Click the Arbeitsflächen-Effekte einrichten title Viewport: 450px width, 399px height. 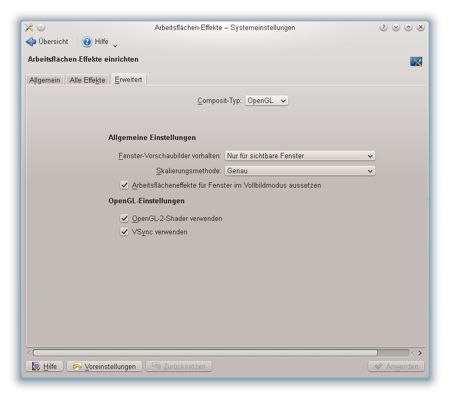pos(83,60)
